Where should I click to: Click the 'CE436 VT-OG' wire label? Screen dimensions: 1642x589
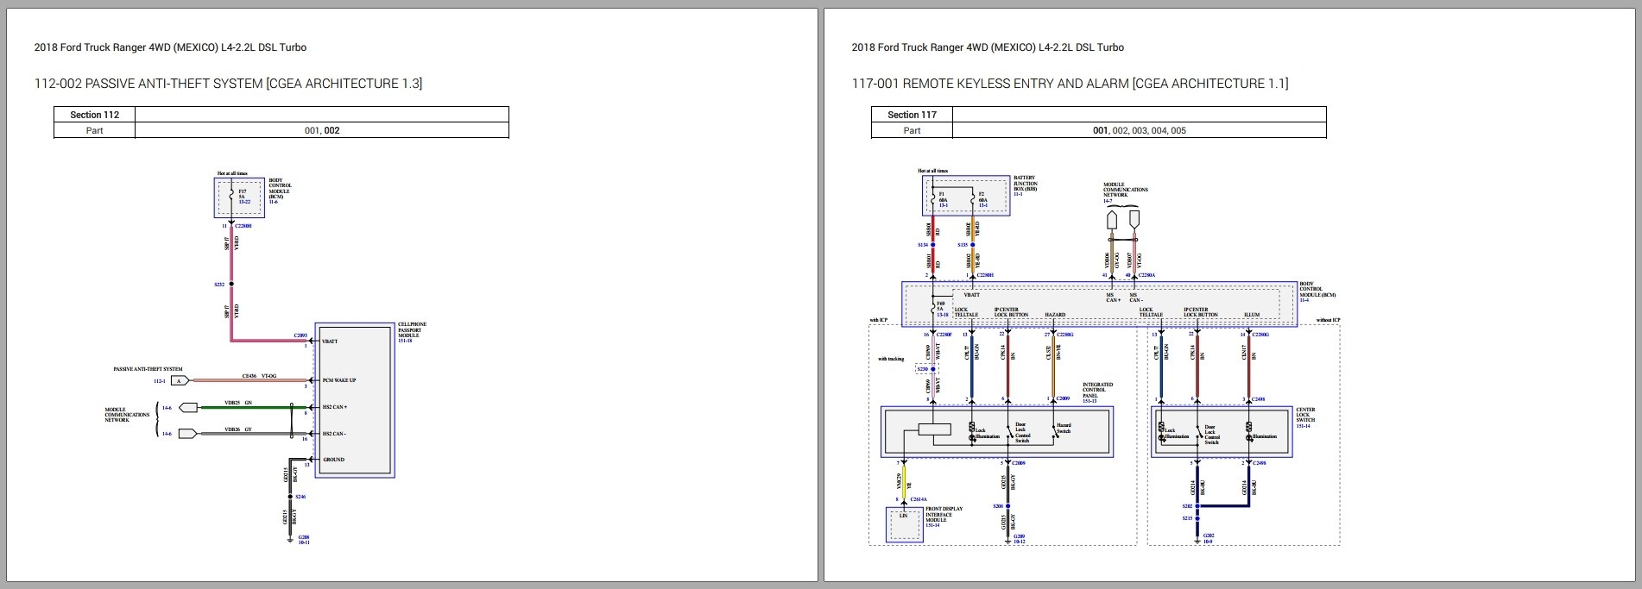tap(259, 375)
